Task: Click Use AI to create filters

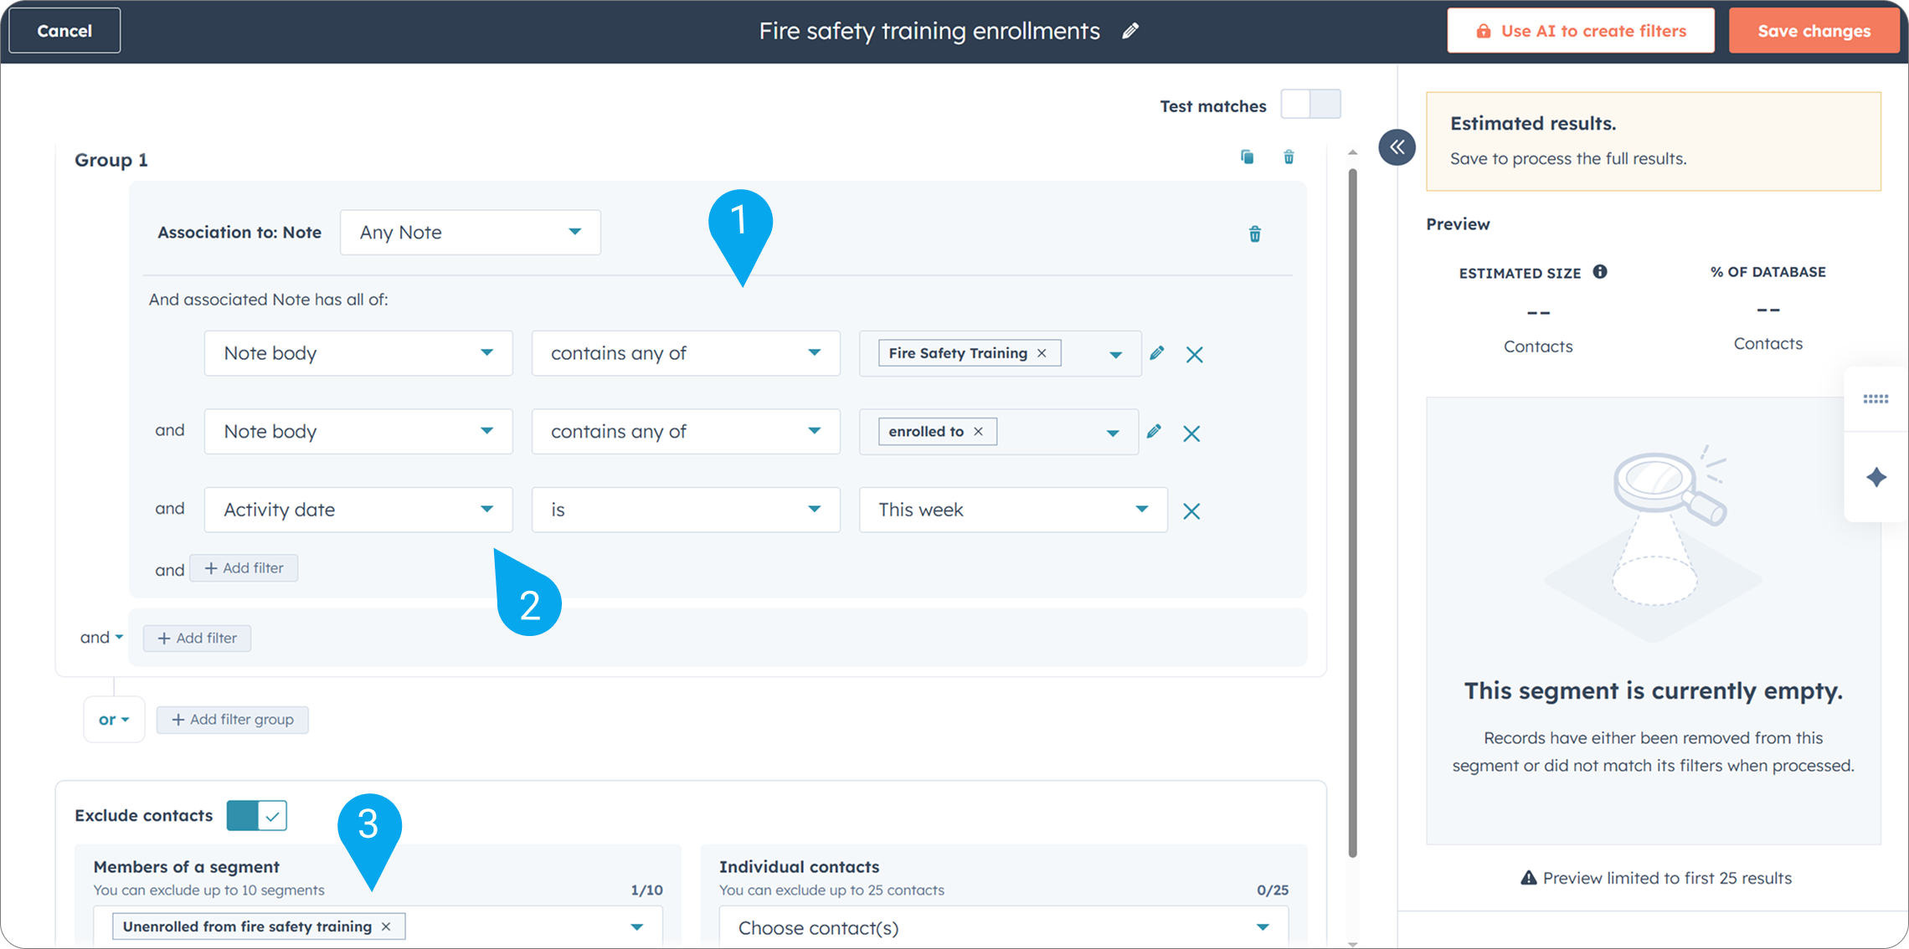Action: point(1580,31)
